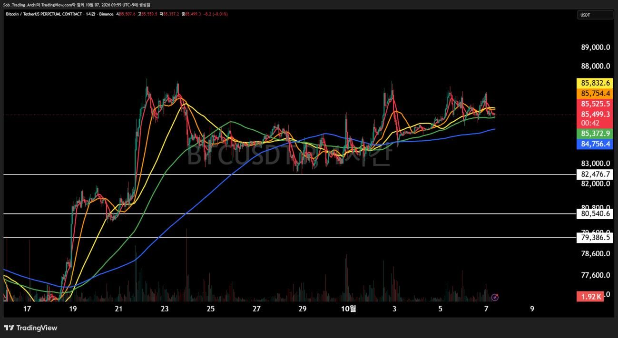Click date 27 on the time axis

pyautogui.click(x=256, y=309)
